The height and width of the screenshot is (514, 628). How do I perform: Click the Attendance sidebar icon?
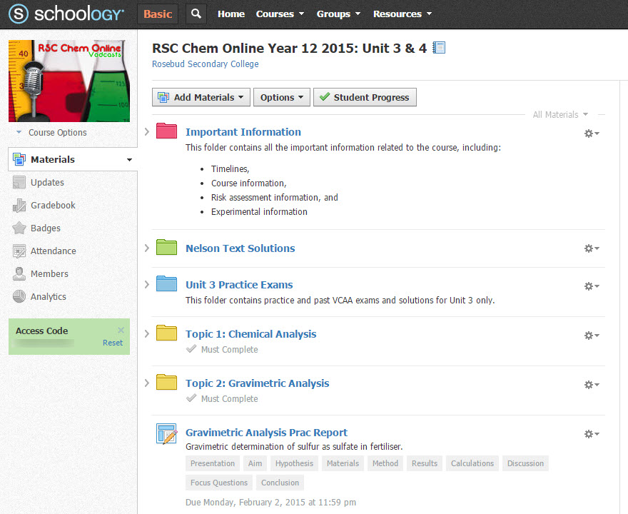coord(19,251)
